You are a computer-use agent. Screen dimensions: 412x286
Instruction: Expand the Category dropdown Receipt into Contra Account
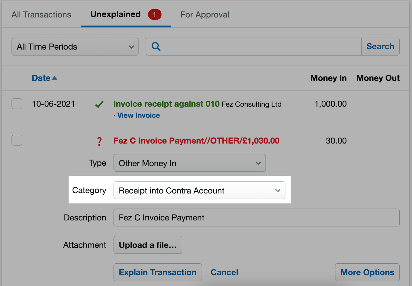199,190
